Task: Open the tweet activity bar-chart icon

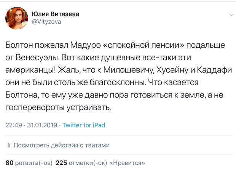Action: point(8,145)
